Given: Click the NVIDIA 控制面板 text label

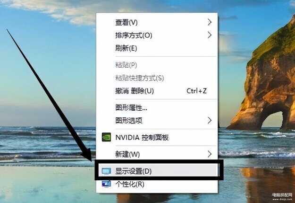Looking at the screenshot, I should click(142, 138).
